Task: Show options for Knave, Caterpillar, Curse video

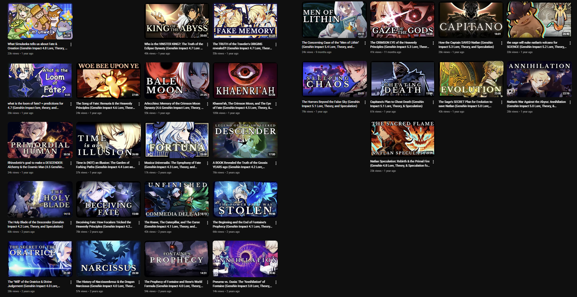Action: click(208, 223)
